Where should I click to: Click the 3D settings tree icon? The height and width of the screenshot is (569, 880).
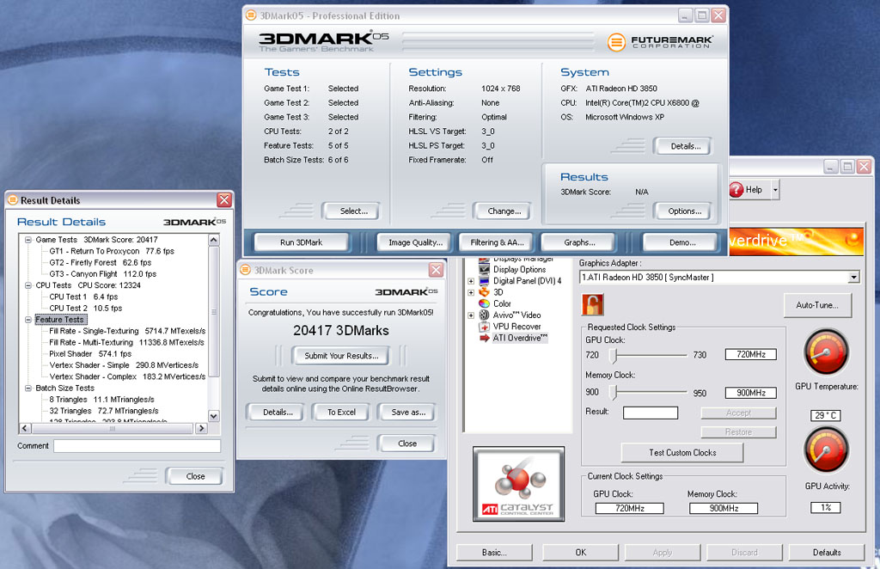(x=484, y=291)
